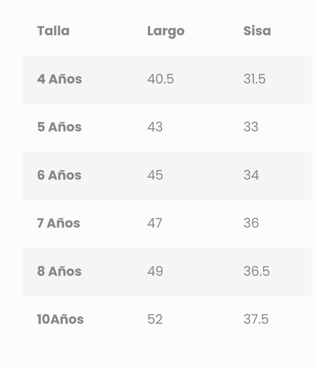Click the Largo column header
Screen dimensions: 318x367
coord(166,31)
